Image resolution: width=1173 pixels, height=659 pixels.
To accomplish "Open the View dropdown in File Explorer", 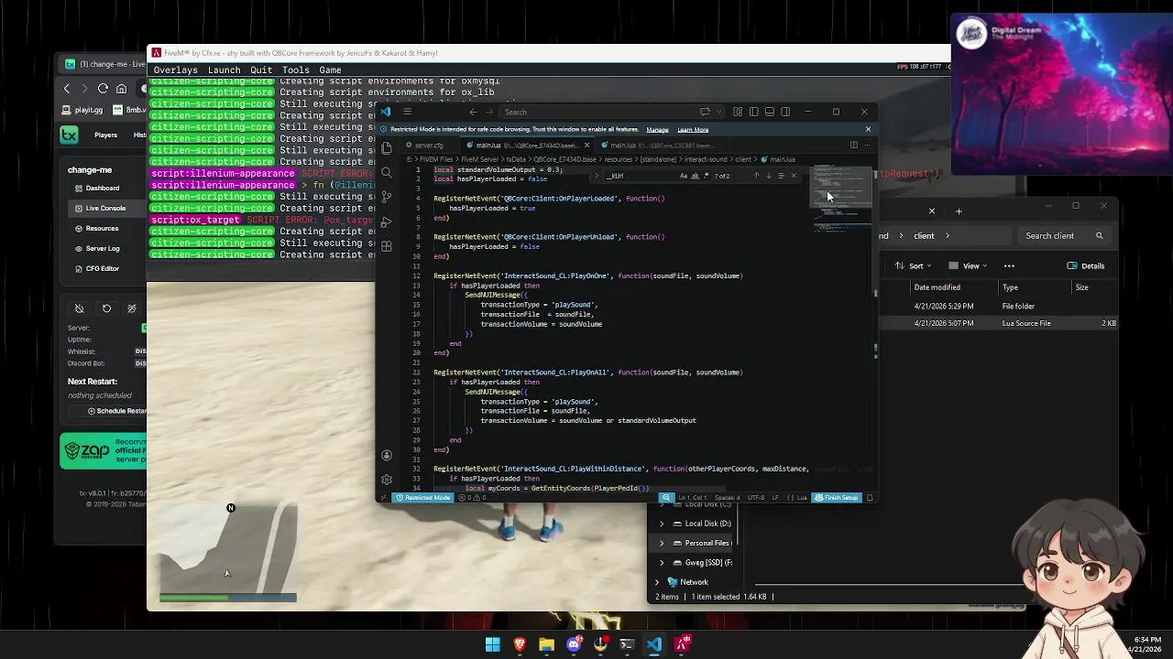I will coord(970,265).
